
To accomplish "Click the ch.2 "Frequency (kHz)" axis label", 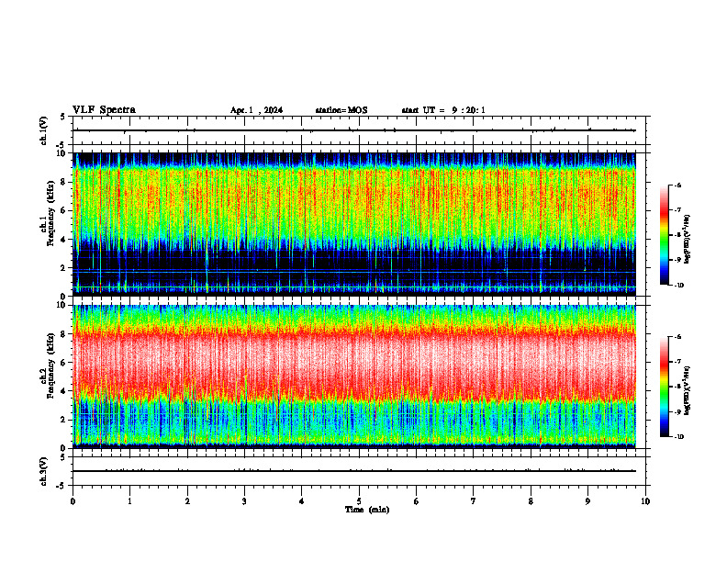I will (51, 365).
